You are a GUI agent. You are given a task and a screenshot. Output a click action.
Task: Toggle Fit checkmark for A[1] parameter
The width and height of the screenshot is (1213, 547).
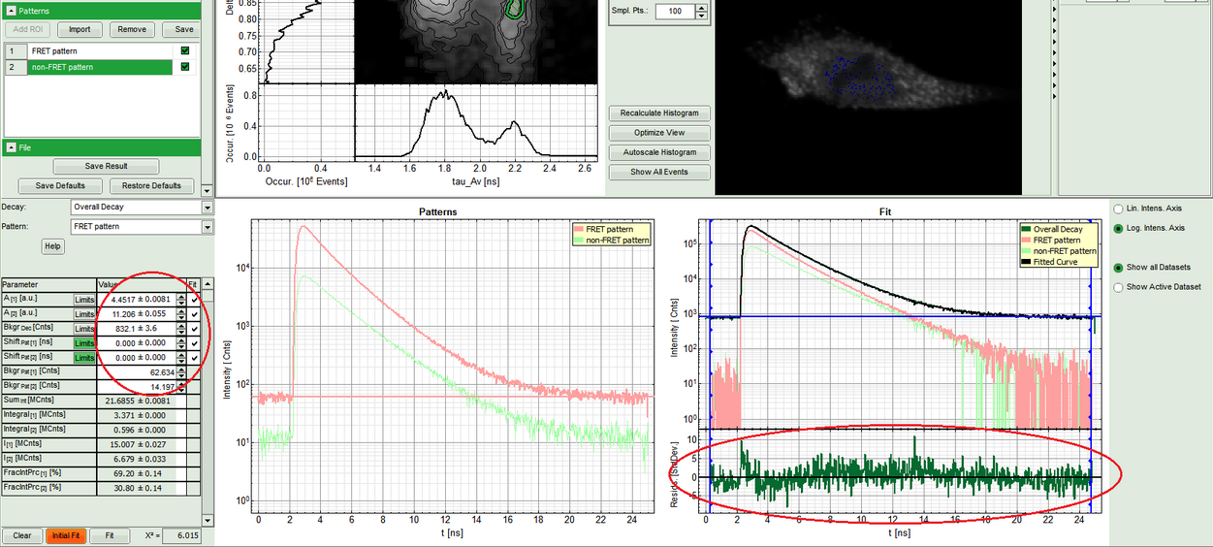194,300
